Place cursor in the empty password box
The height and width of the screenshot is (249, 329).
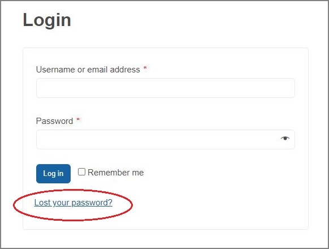click(165, 140)
